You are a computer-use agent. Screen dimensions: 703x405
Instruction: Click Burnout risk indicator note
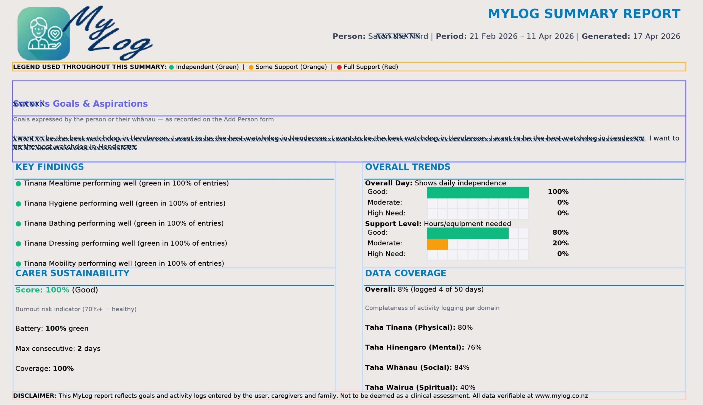76,309
